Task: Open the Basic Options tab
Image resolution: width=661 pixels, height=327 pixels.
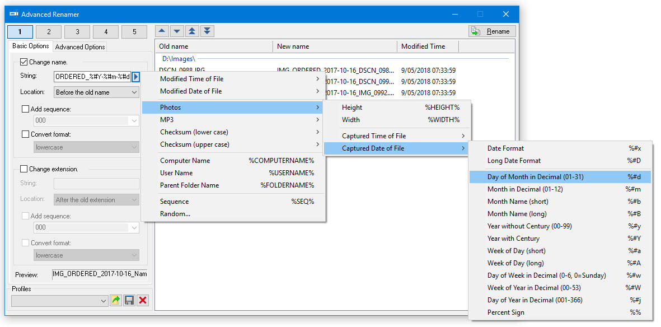Action: (x=30, y=46)
